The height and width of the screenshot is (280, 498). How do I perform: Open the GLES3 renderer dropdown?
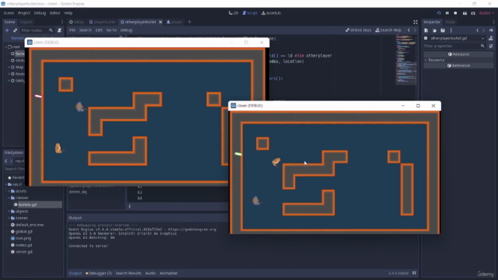(x=486, y=13)
